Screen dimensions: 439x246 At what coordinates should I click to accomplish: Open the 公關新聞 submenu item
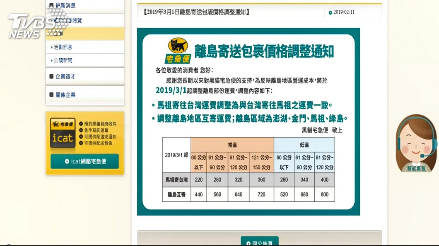click(85, 60)
